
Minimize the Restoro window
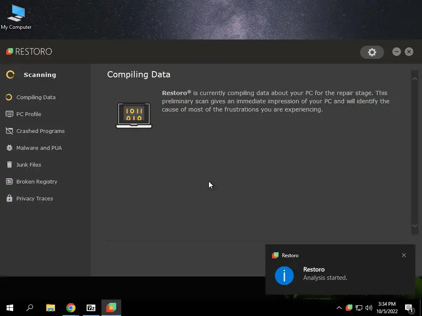396,51
